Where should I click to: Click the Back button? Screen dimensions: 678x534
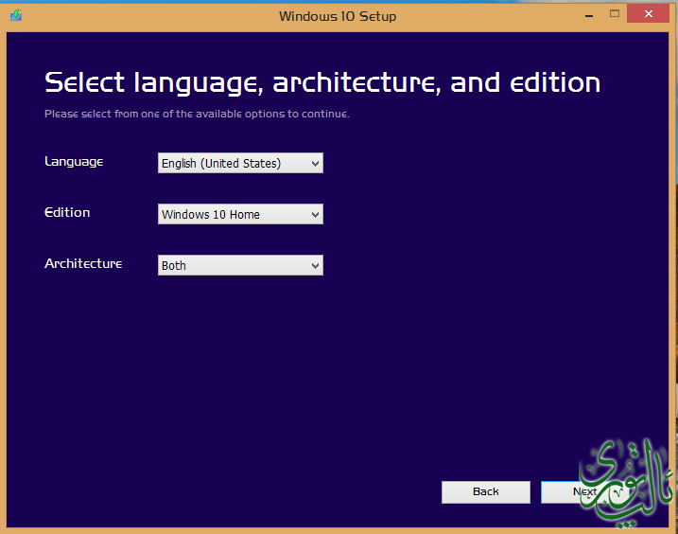click(486, 492)
